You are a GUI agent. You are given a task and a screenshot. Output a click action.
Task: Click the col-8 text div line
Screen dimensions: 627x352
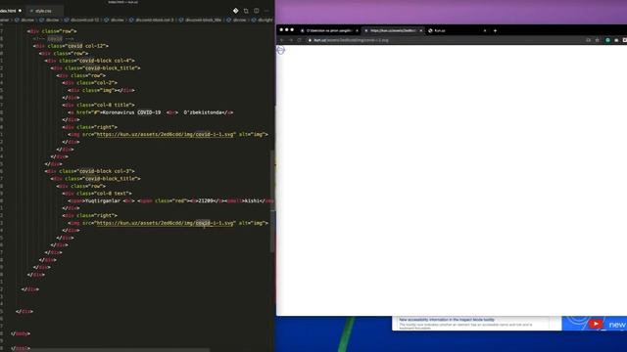(x=97, y=194)
